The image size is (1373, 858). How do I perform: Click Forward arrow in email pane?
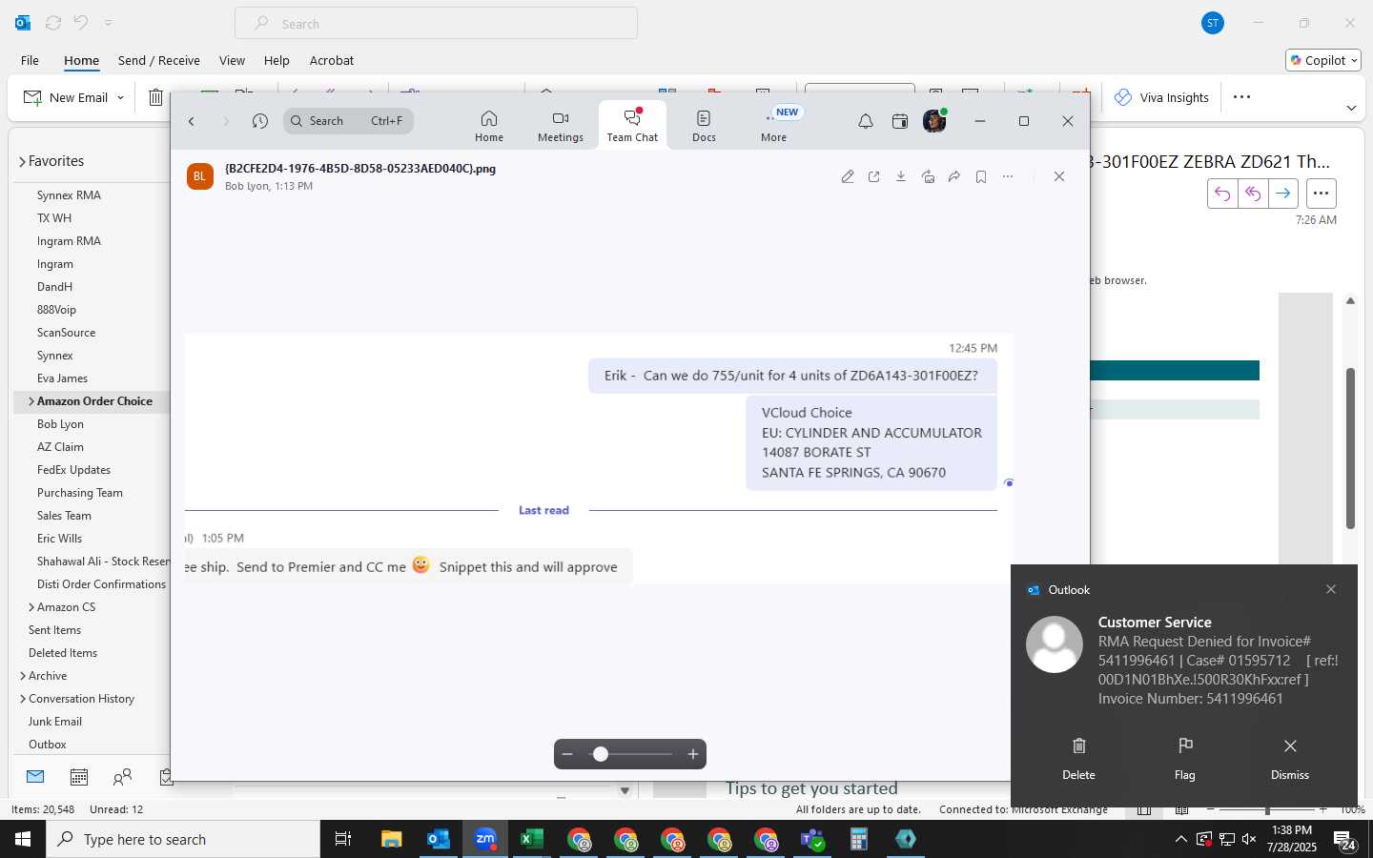(x=1283, y=194)
